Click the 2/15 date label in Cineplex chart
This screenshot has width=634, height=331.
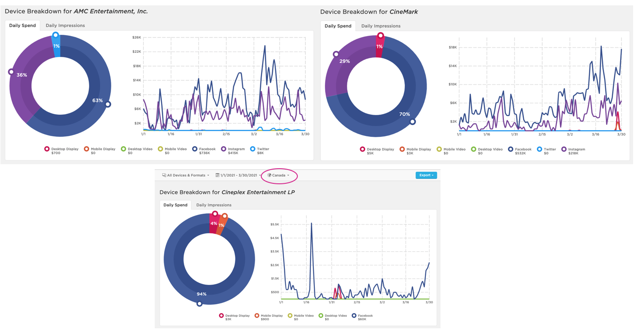tap(356, 302)
